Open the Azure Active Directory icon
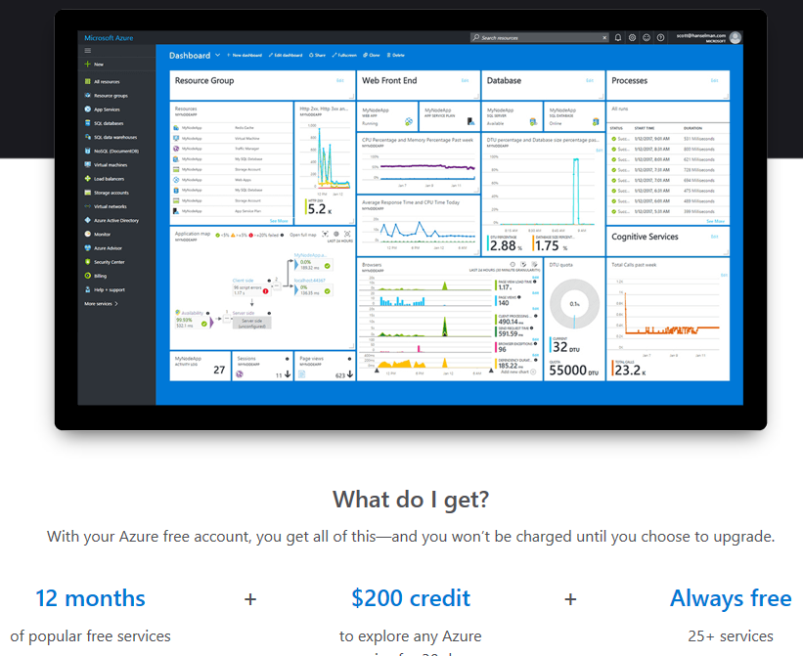 [x=88, y=220]
